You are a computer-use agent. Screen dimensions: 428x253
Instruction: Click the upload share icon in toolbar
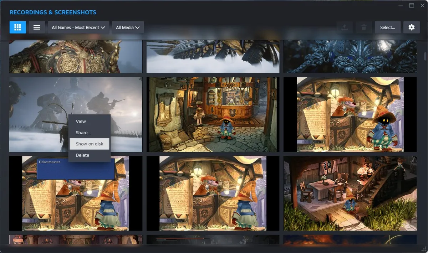(x=345, y=27)
